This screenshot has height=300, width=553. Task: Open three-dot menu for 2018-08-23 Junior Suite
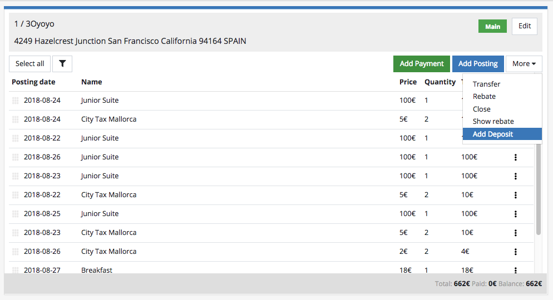pyautogui.click(x=515, y=176)
